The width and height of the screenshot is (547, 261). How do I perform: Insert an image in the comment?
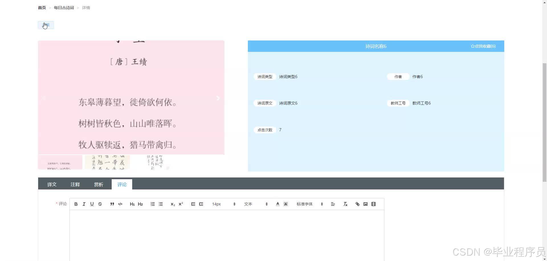click(x=366, y=204)
